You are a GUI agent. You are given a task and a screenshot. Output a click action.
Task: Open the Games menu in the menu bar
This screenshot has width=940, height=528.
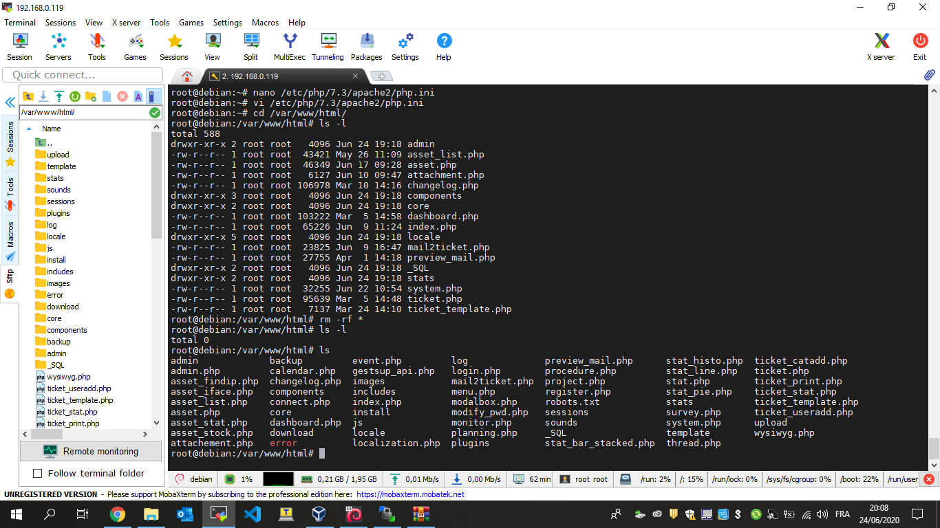(191, 23)
